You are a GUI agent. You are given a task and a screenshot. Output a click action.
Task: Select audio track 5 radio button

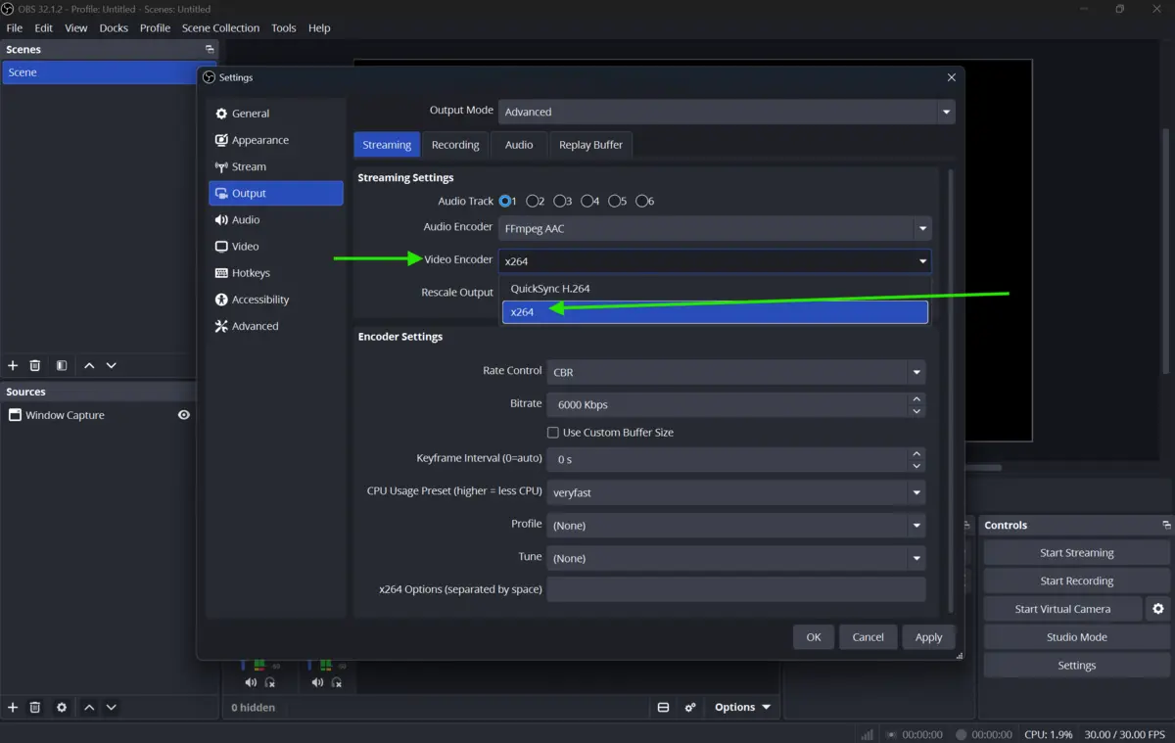(615, 201)
